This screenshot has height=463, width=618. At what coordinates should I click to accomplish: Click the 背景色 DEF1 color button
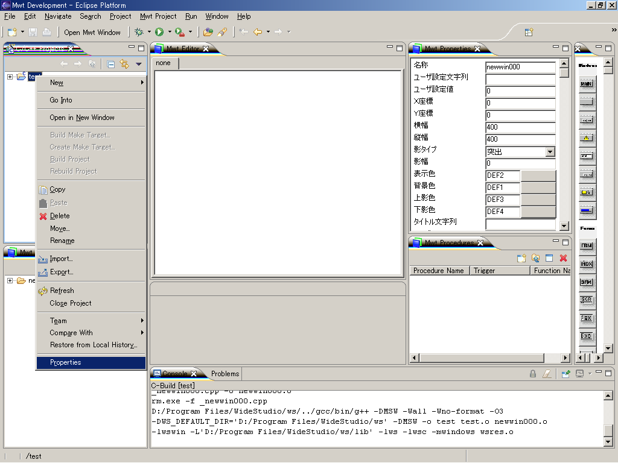pos(538,187)
